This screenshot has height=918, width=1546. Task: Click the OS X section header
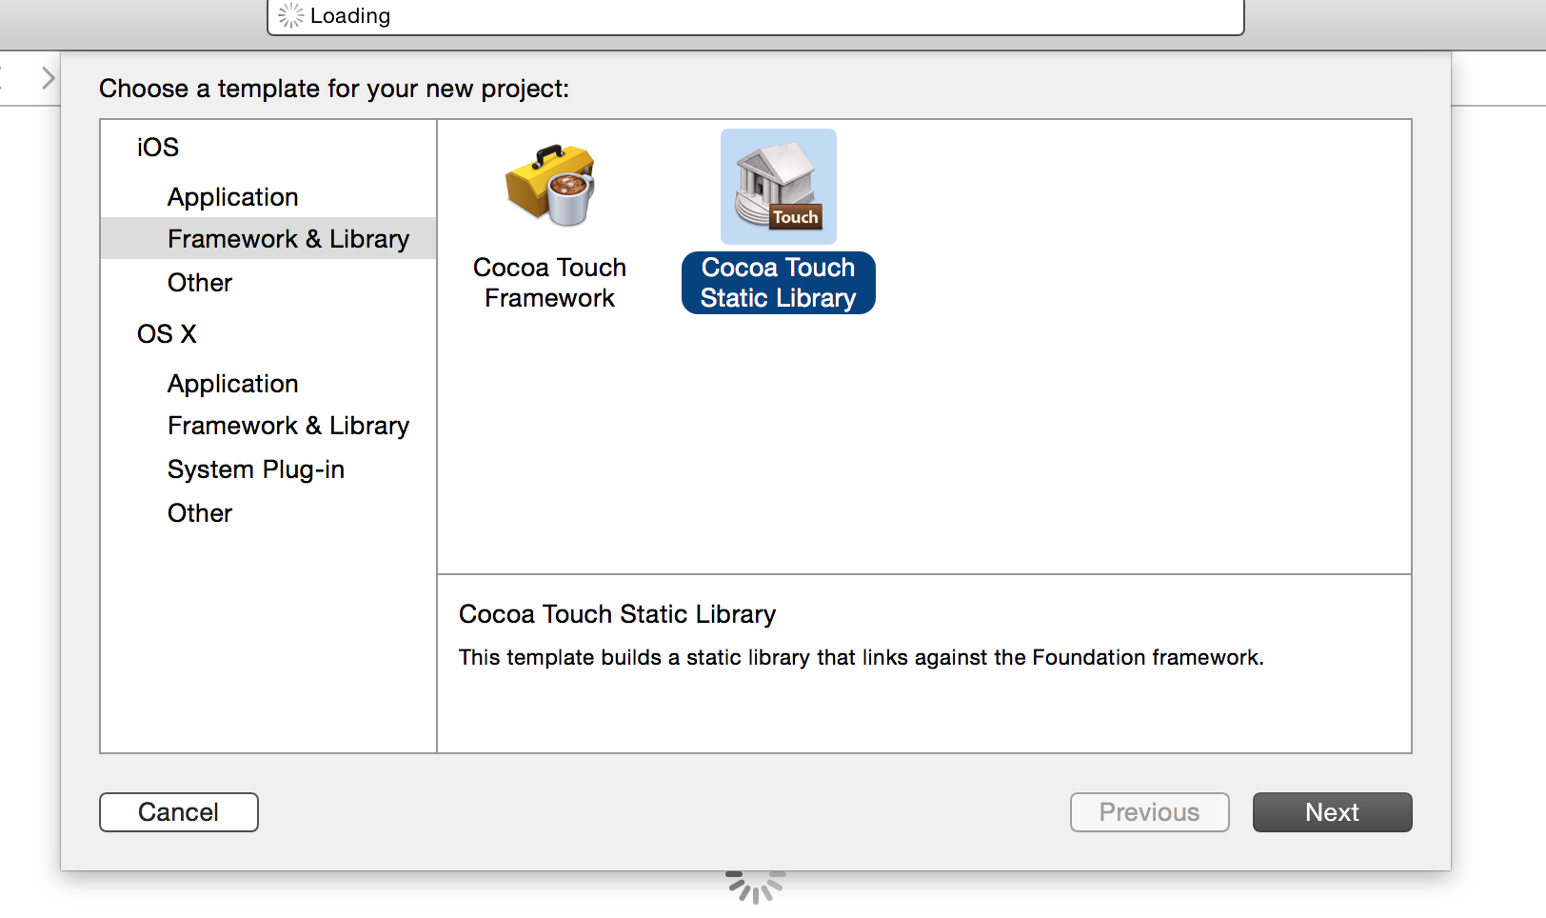click(x=167, y=334)
